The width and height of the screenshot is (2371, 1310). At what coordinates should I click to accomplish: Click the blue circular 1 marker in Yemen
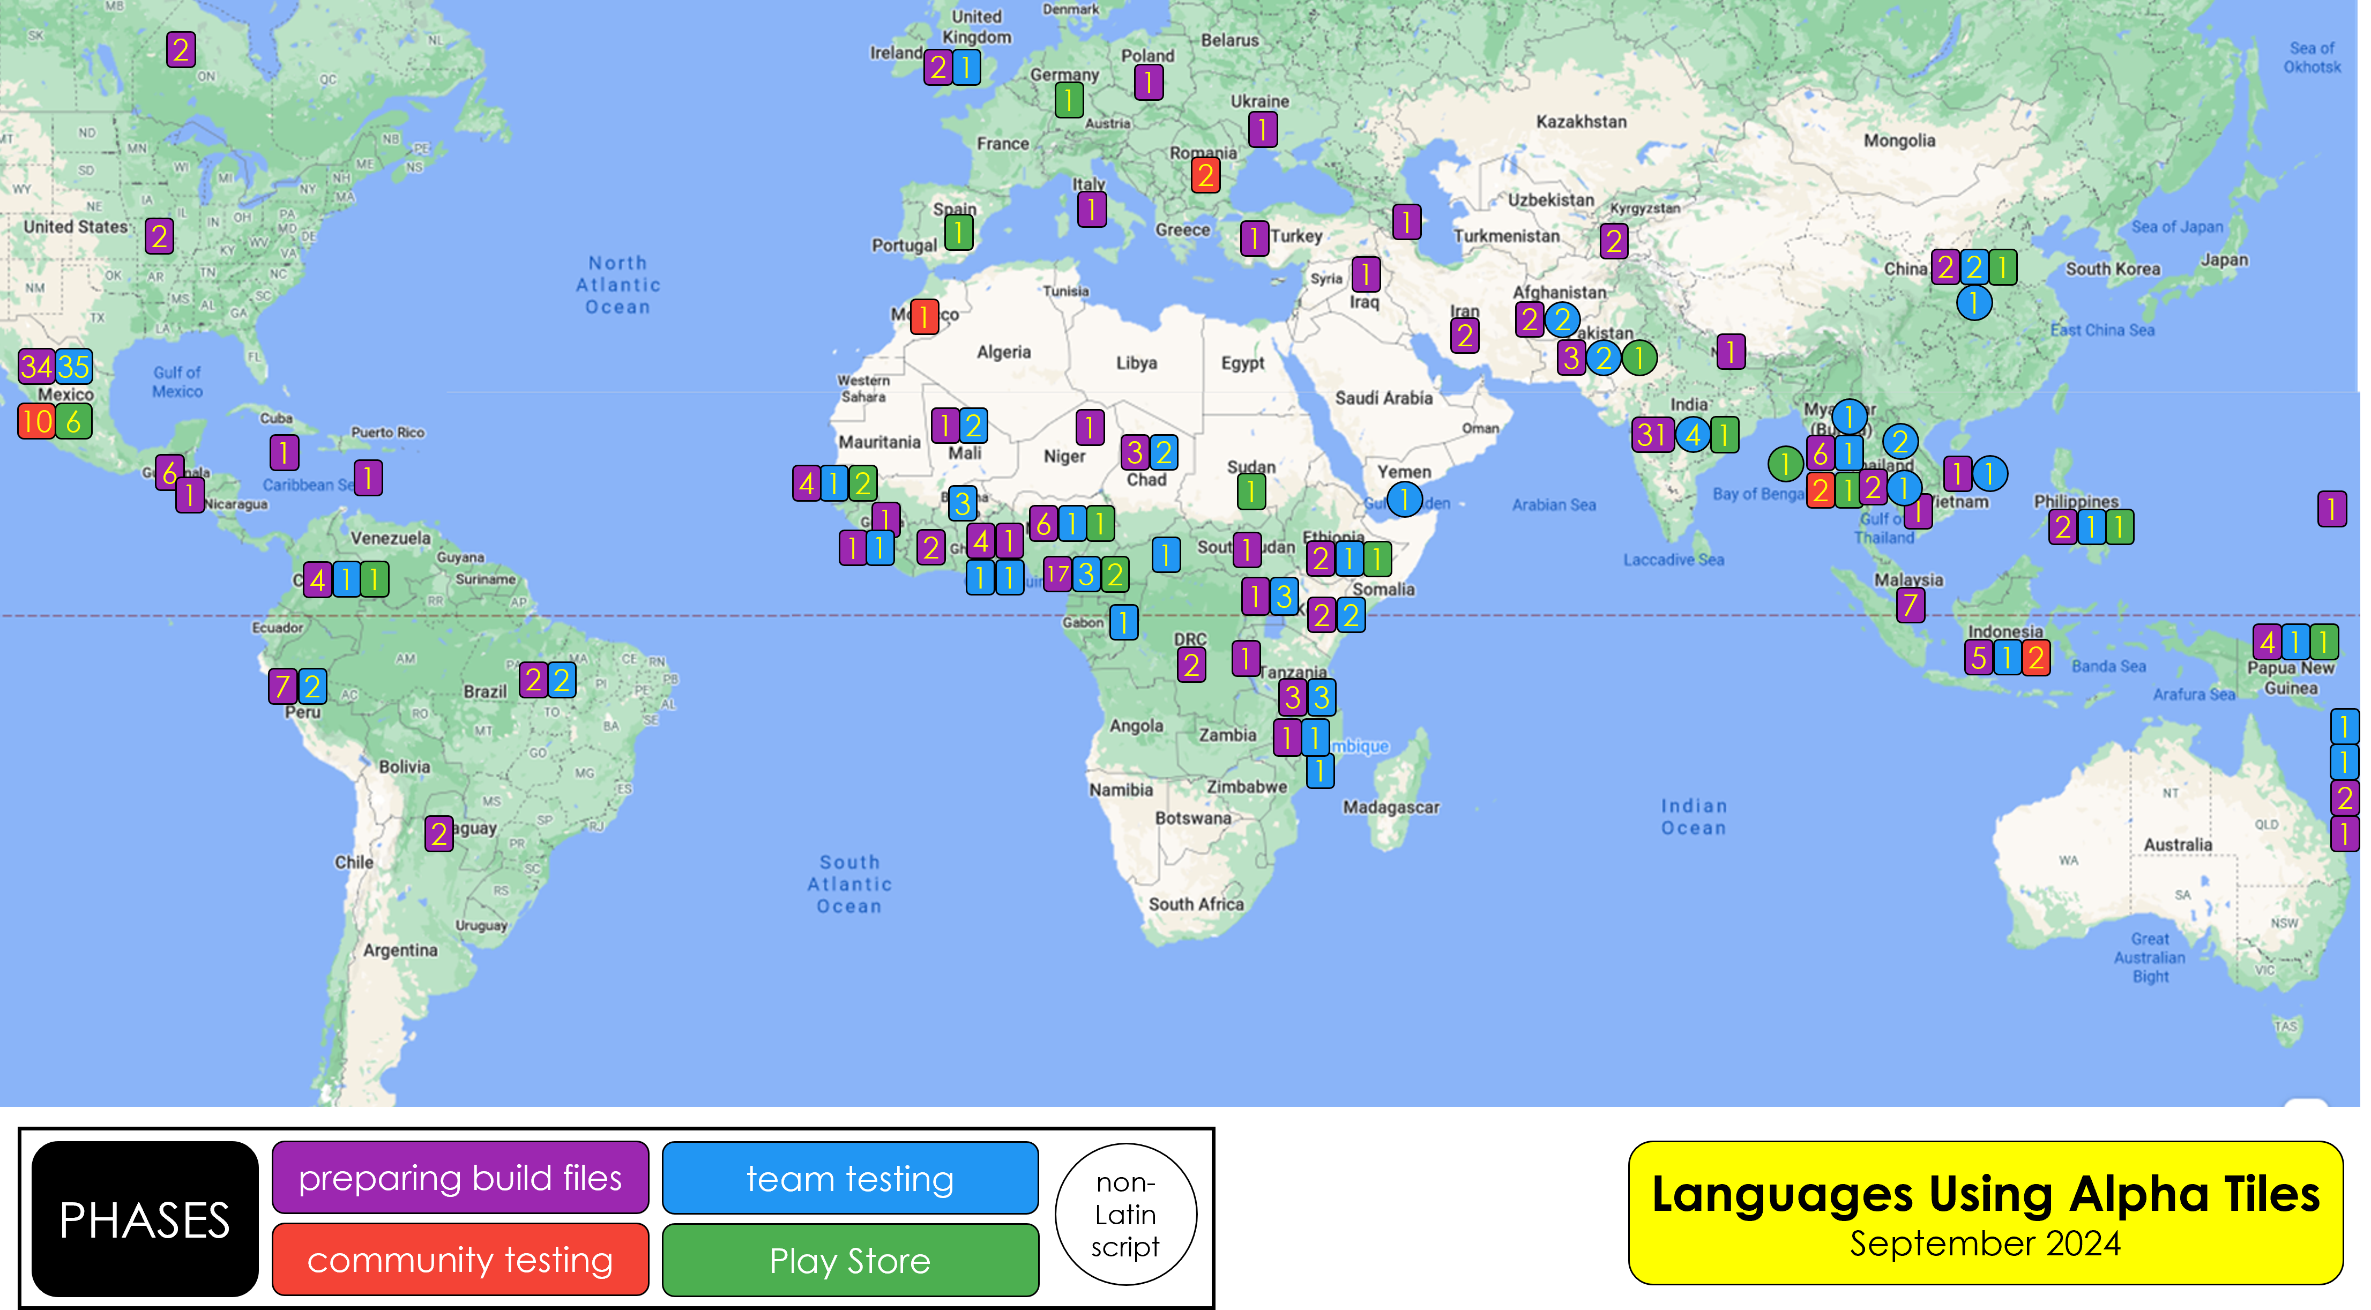[x=1405, y=500]
